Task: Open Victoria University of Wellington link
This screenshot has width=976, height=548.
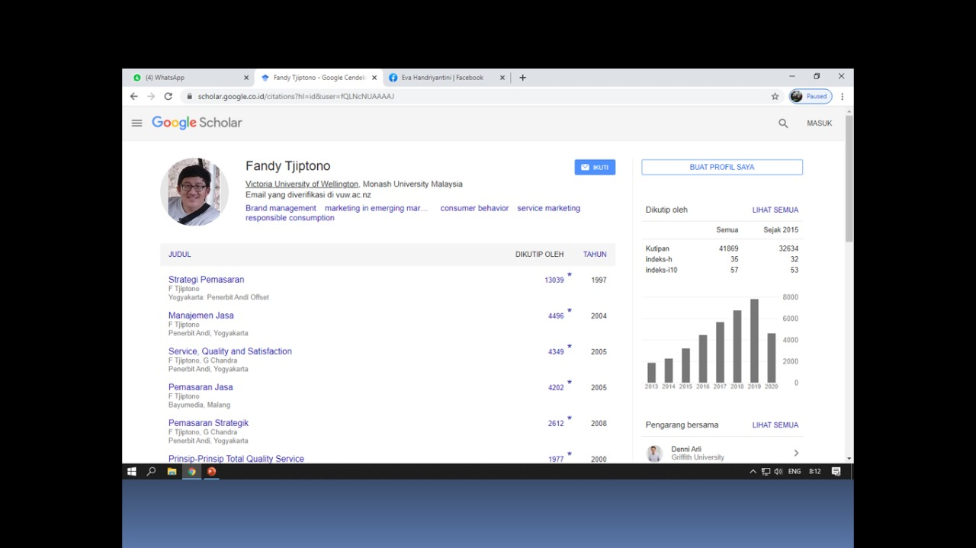Action: [302, 184]
